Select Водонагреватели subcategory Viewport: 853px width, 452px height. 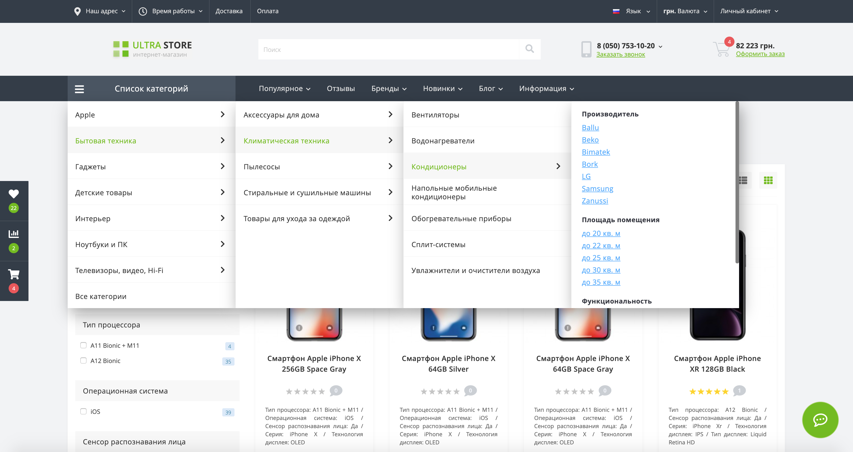(487, 141)
